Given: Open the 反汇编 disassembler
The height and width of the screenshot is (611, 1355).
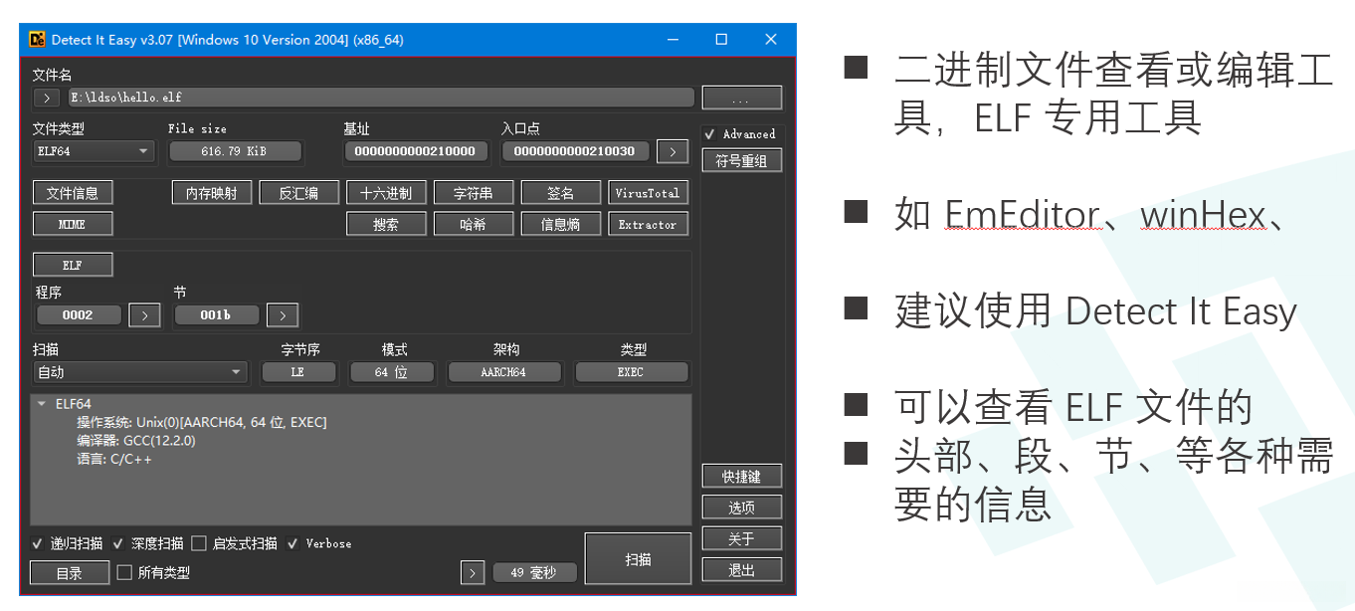Looking at the screenshot, I should 298,192.
